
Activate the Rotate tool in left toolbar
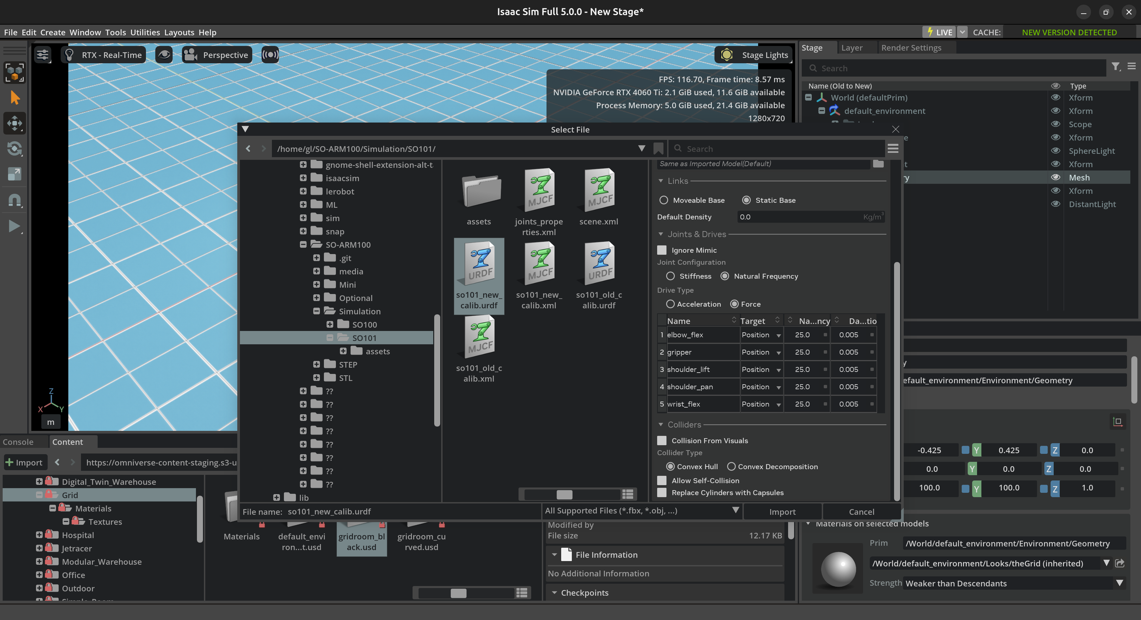point(15,149)
